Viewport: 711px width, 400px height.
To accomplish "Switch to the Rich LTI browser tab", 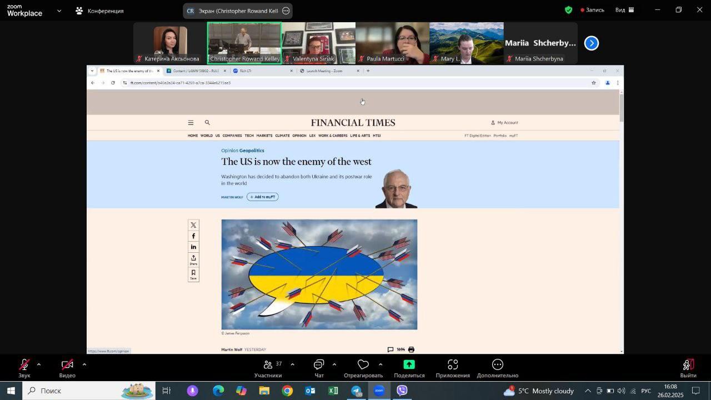I will pos(262,71).
